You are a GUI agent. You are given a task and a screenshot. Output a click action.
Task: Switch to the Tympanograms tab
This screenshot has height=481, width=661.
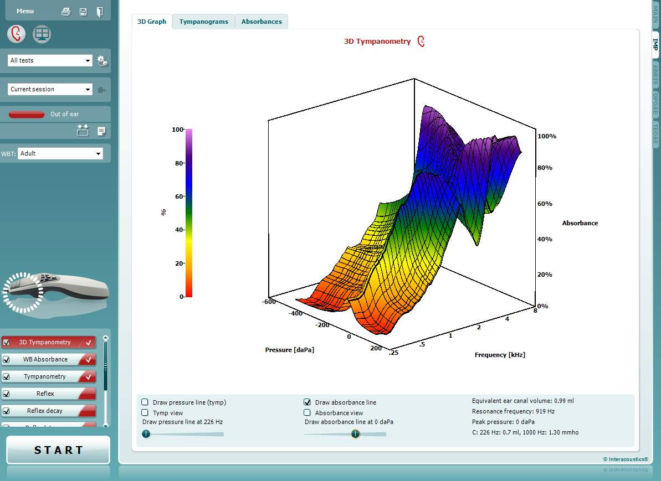[203, 22]
